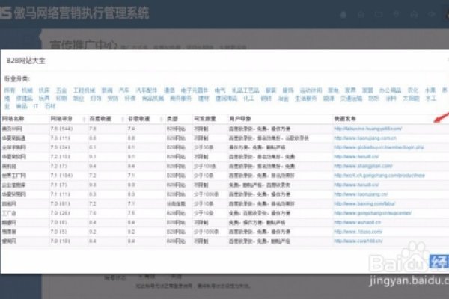Viewport: 449px width, 299px height.
Task: Filter by 办公用品 industry category
Action: (x=390, y=90)
